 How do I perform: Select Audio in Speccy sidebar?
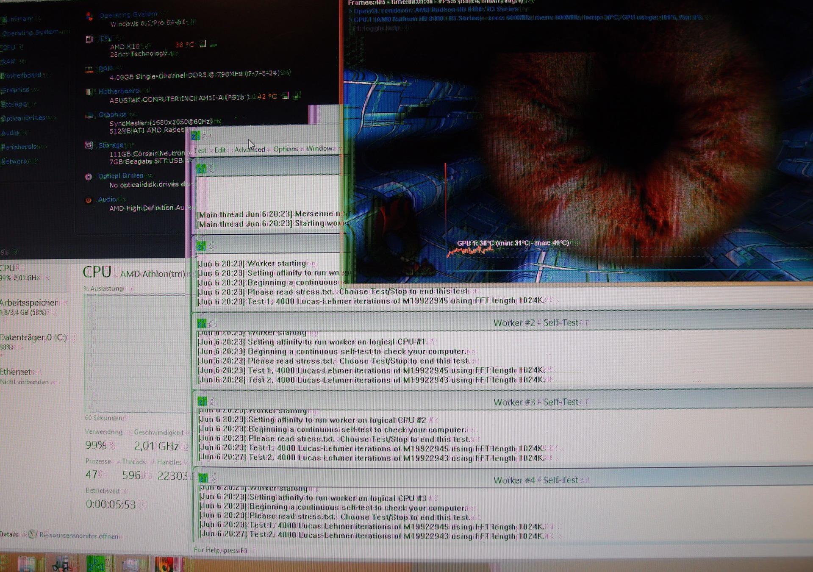pyautogui.click(x=11, y=133)
